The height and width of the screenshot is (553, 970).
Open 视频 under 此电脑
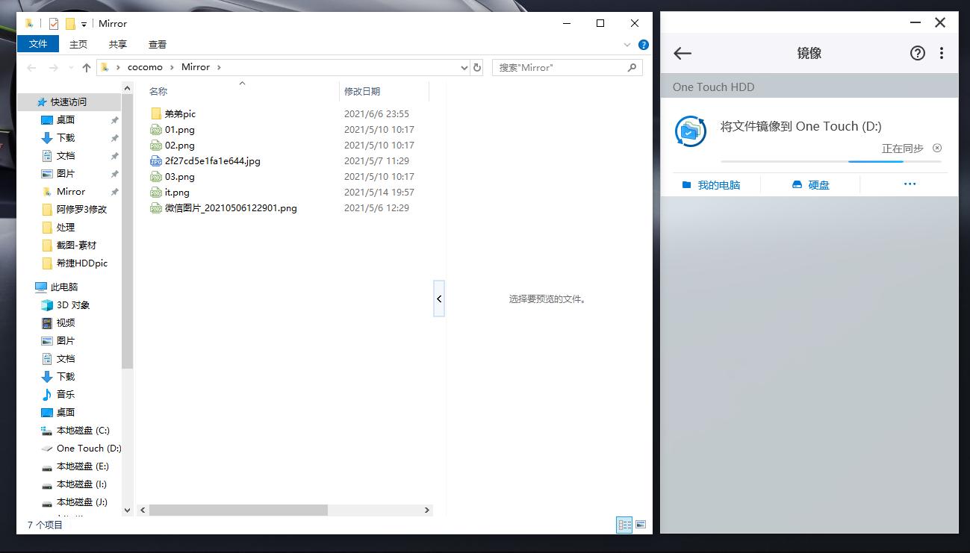tap(66, 322)
